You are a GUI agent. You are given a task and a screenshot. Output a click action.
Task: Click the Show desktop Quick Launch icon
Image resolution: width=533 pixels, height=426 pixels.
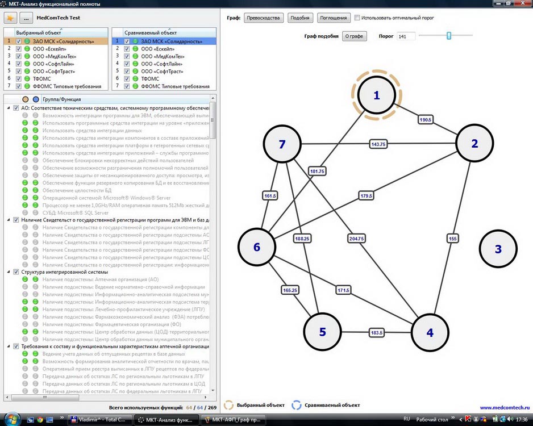(49, 420)
